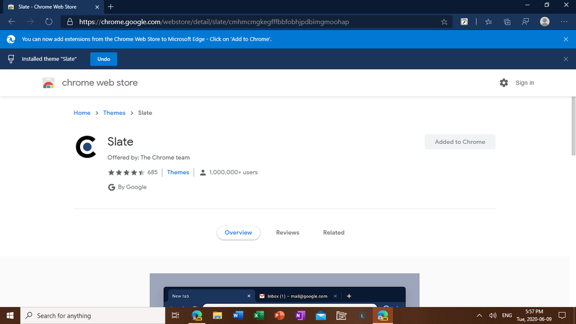Click the forward navigation arrow
This screenshot has width=576, height=324.
click(30, 22)
